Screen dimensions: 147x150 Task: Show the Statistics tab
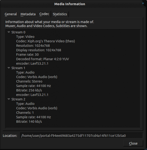(60, 14)
